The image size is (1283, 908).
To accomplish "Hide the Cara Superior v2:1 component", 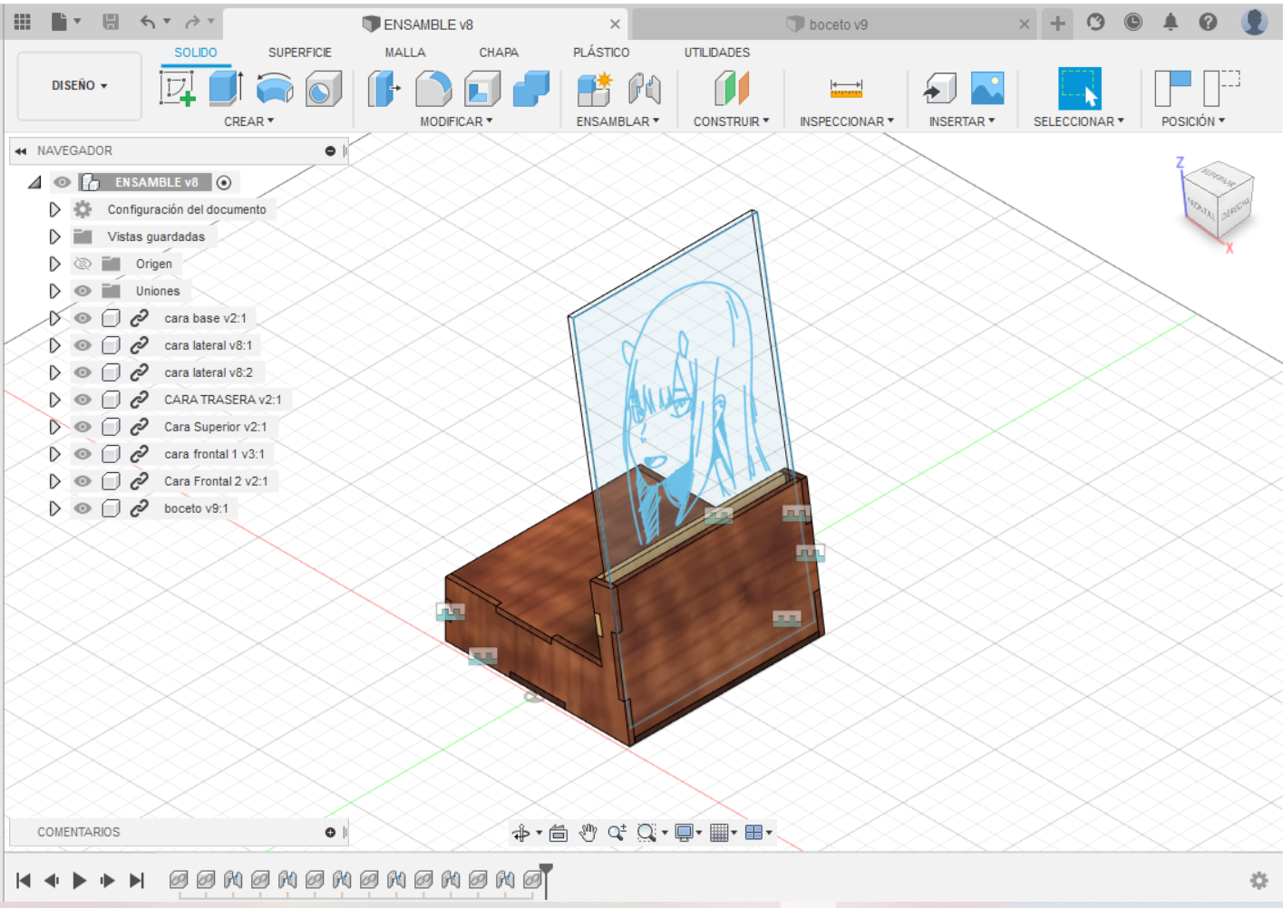I will (83, 427).
